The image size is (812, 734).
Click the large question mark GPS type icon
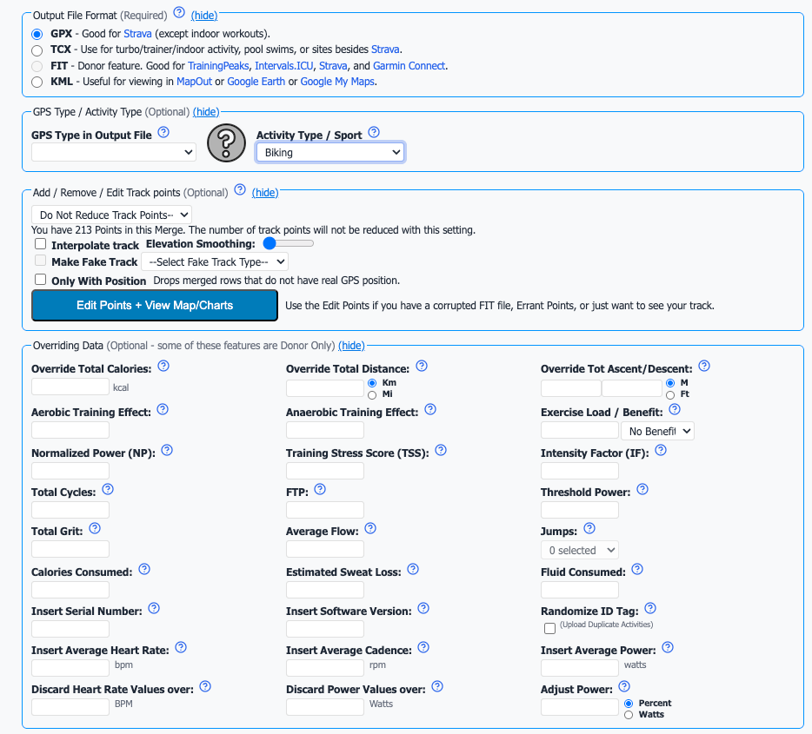[226, 142]
